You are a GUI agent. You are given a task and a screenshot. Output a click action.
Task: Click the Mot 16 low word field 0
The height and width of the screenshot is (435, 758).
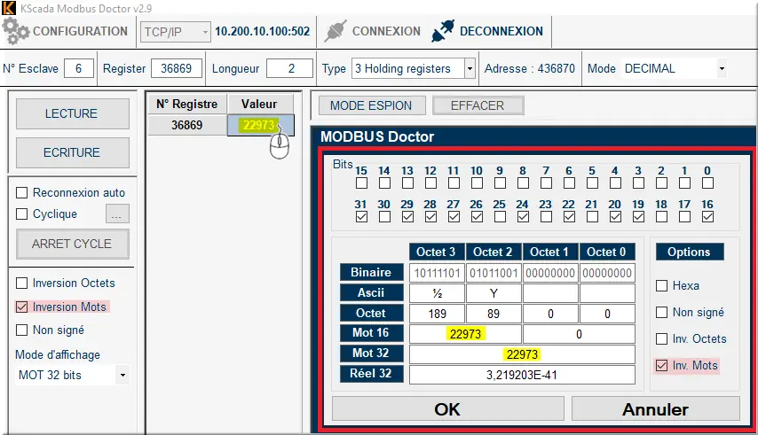579,334
